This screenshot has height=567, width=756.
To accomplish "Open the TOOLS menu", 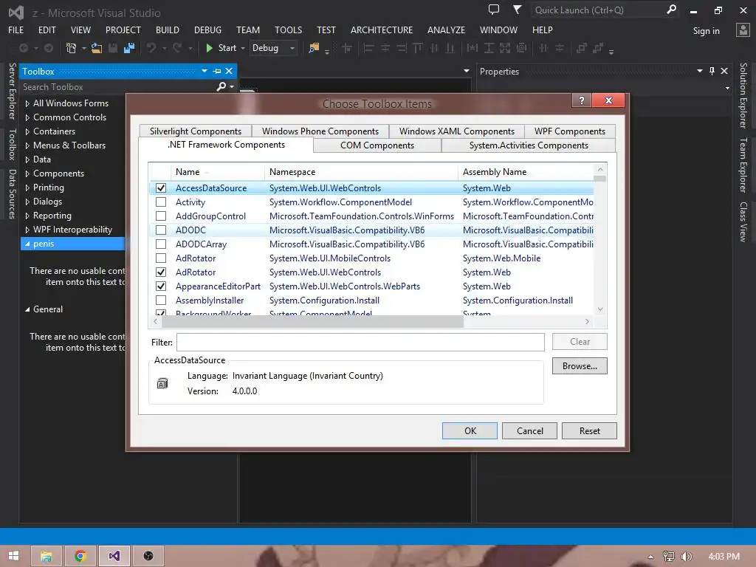I will pyautogui.click(x=289, y=30).
